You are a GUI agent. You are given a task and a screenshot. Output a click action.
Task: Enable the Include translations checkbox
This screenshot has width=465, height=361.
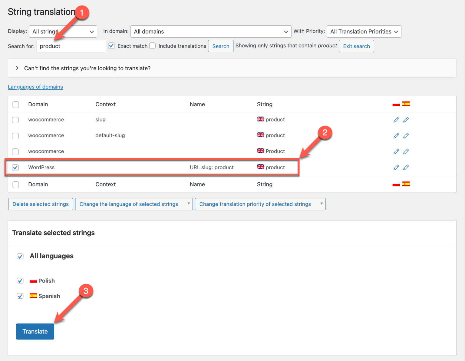[x=152, y=46]
